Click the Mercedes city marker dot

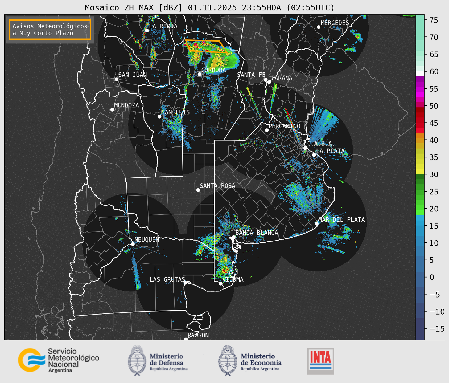[x=319, y=27]
